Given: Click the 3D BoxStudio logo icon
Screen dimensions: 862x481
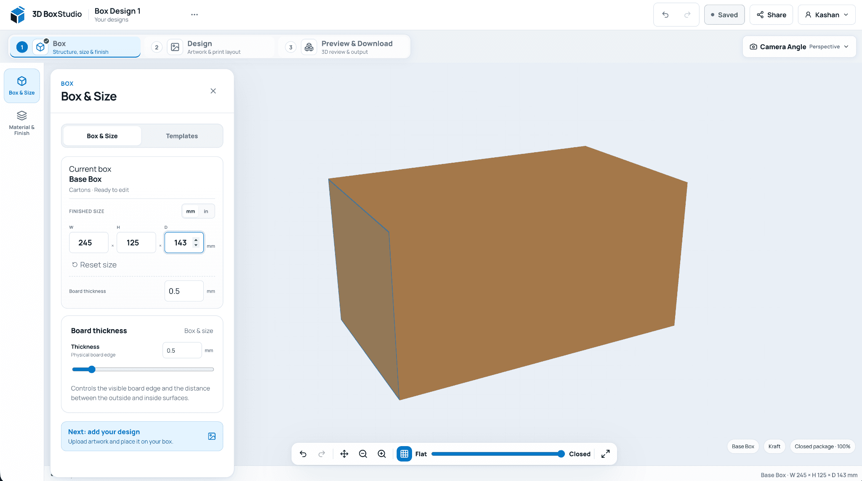Looking at the screenshot, I should 18,15.
